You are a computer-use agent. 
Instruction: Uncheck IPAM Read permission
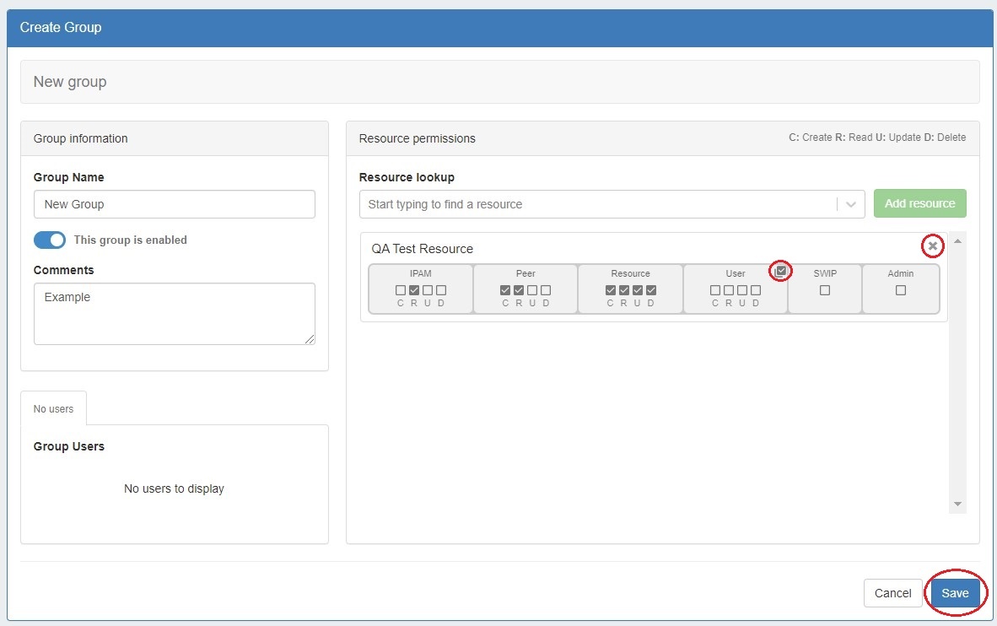414,290
